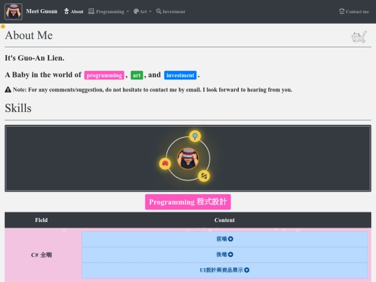Expand the 前端 row
This screenshot has height=282, width=376.
point(224,239)
